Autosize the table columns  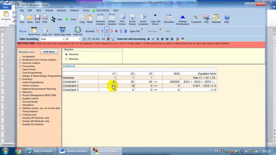pyautogui.click(x=100, y=19)
